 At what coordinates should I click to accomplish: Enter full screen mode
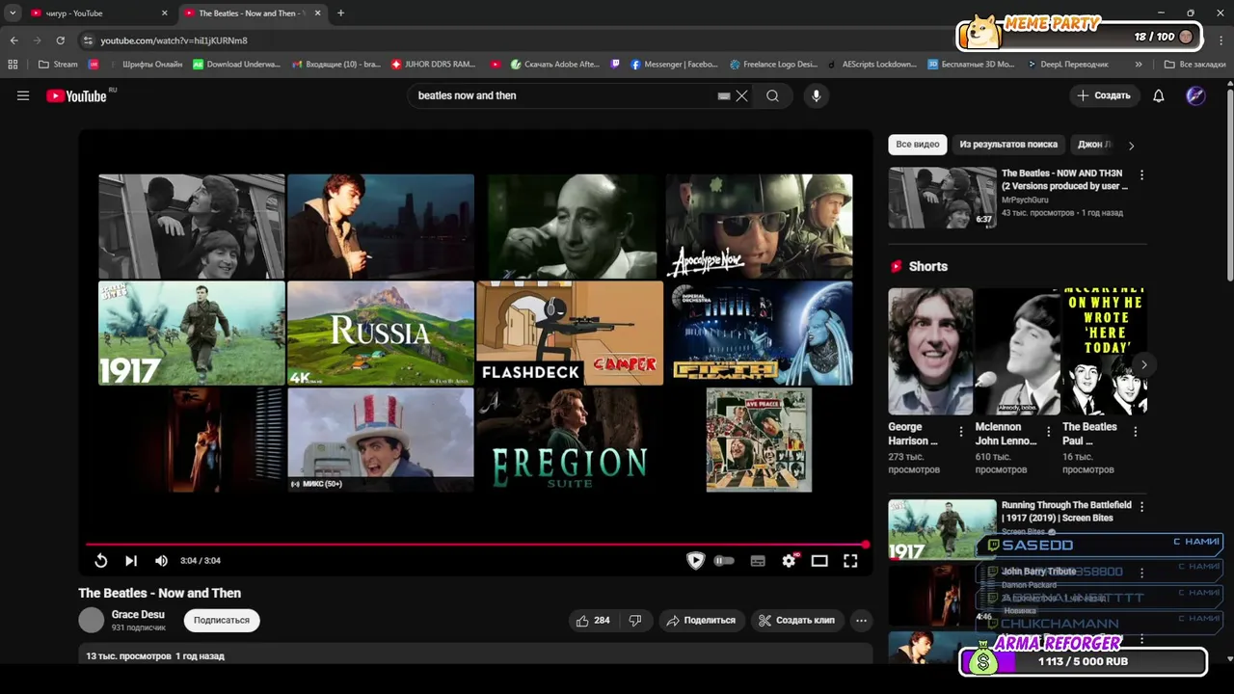(850, 561)
